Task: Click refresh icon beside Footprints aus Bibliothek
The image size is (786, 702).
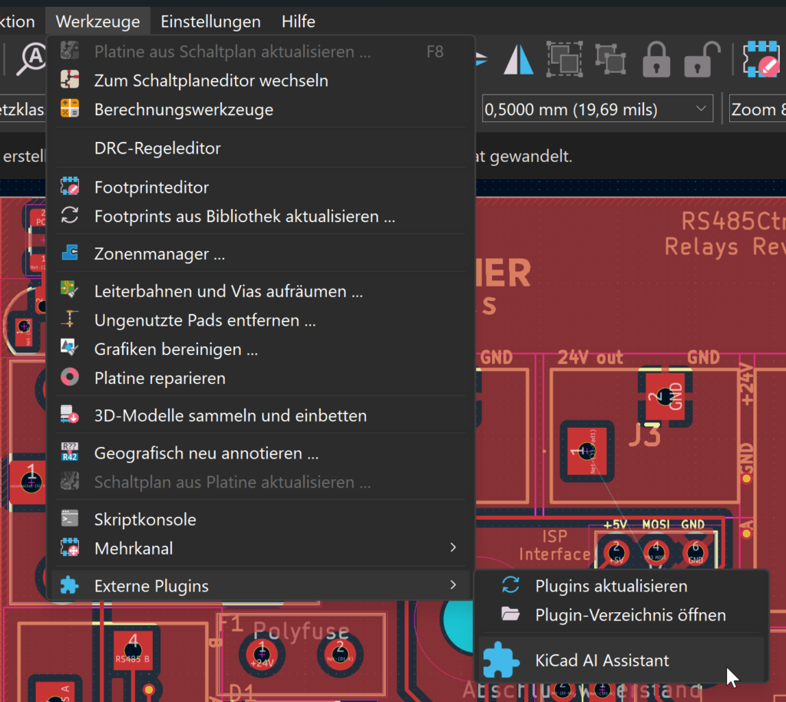Action: pyautogui.click(x=70, y=215)
